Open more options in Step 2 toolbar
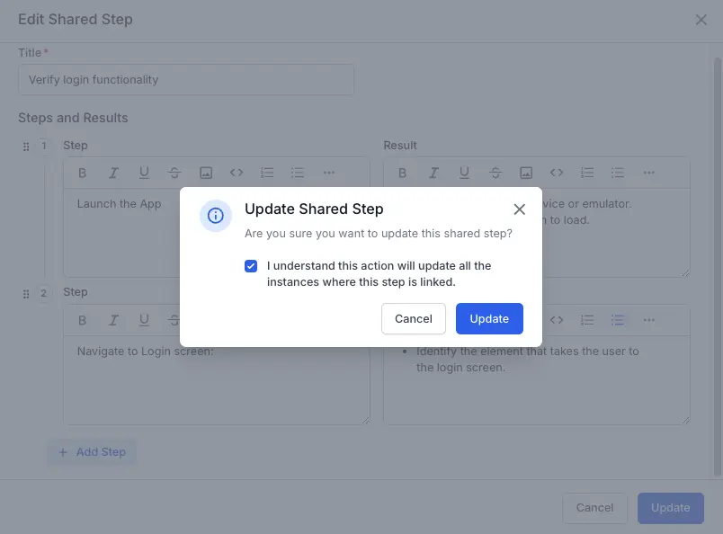 coord(328,320)
